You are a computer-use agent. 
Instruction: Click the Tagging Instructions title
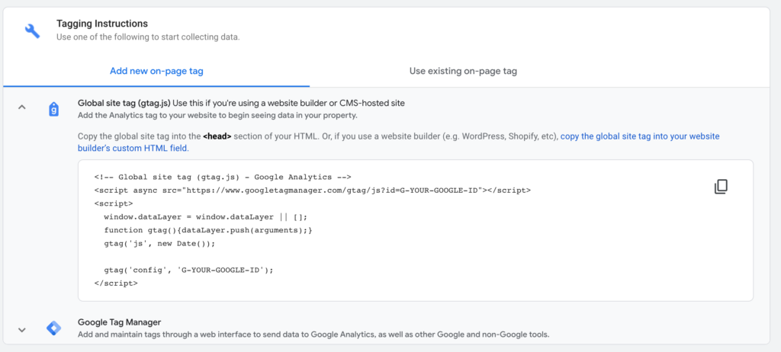click(x=102, y=24)
